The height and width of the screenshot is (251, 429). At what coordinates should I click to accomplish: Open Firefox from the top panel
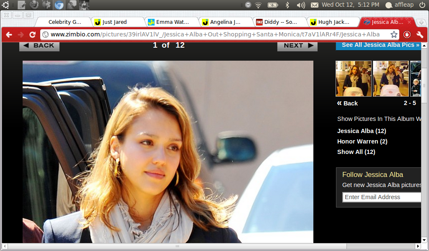tap(34, 5)
